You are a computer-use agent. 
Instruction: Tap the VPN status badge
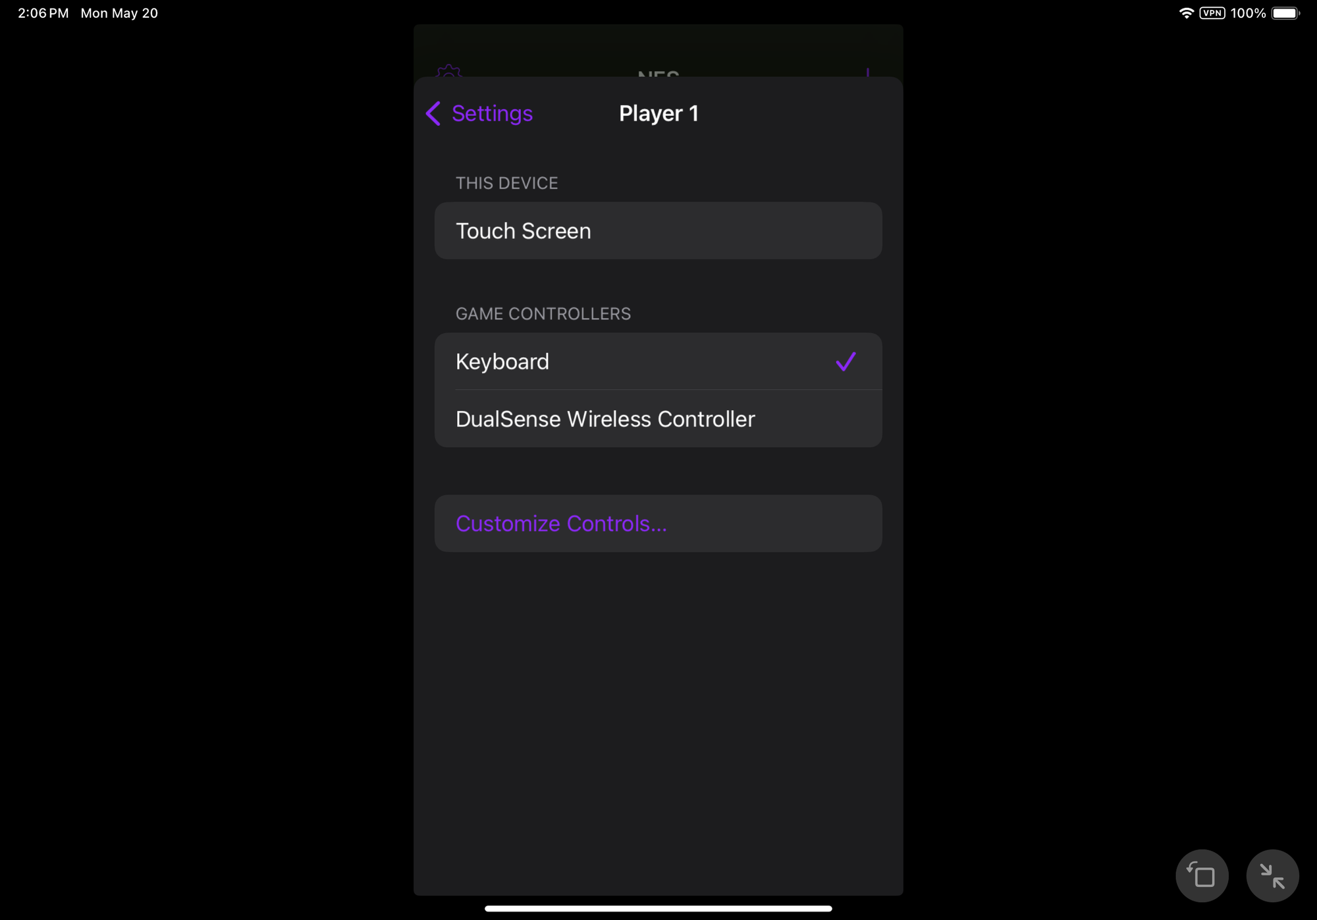point(1212,13)
